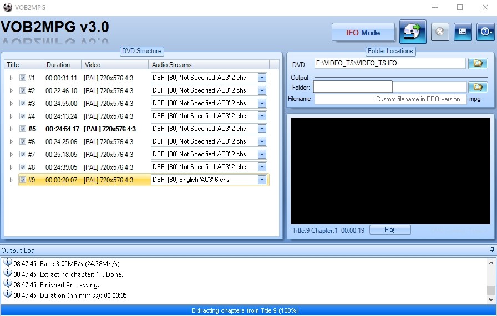Open audio stream dropdown for title #5
The image size is (497, 316).
coord(262,129)
